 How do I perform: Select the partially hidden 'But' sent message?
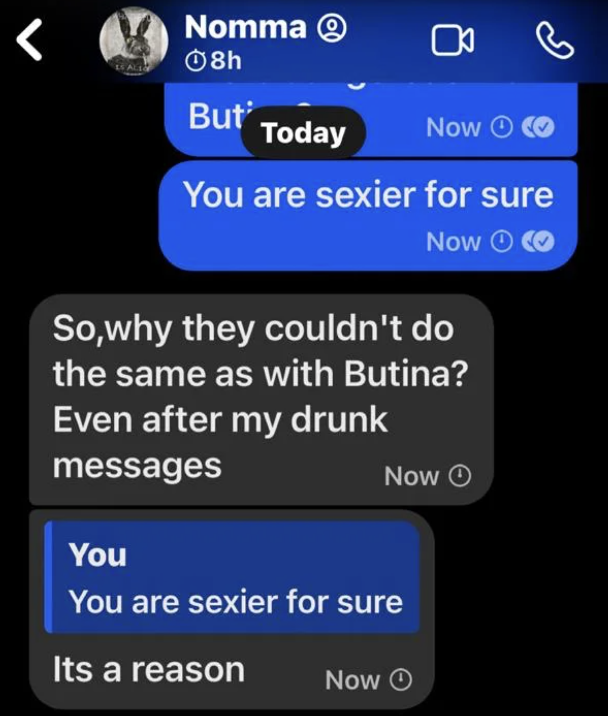(x=370, y=120)
